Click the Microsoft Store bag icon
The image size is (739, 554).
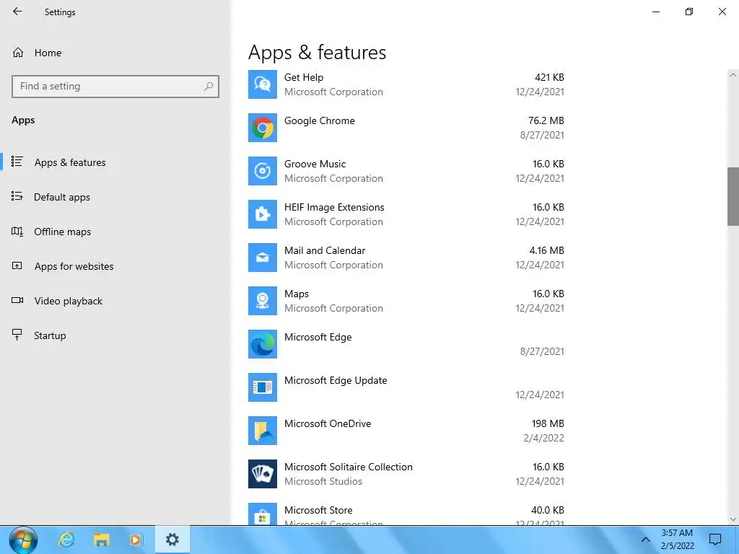pos(263,514)
